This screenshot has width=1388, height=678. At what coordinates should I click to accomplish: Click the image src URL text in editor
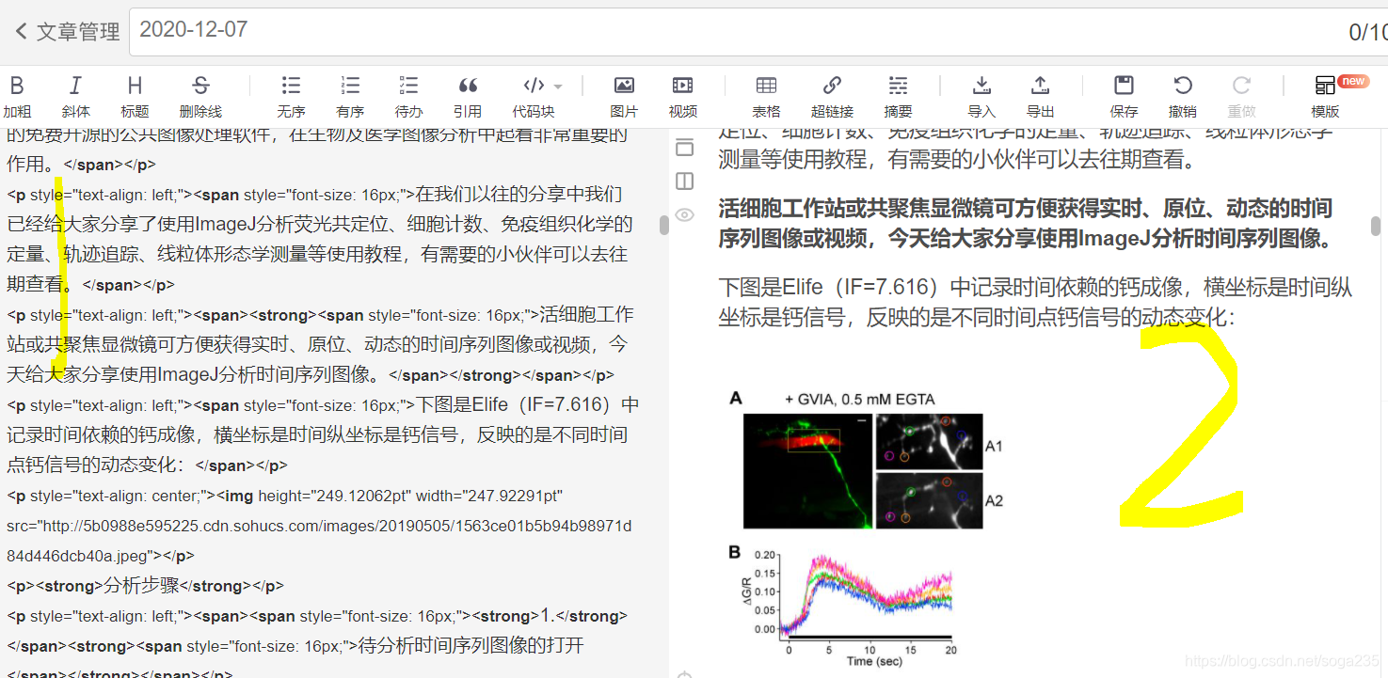pos(319,541)
